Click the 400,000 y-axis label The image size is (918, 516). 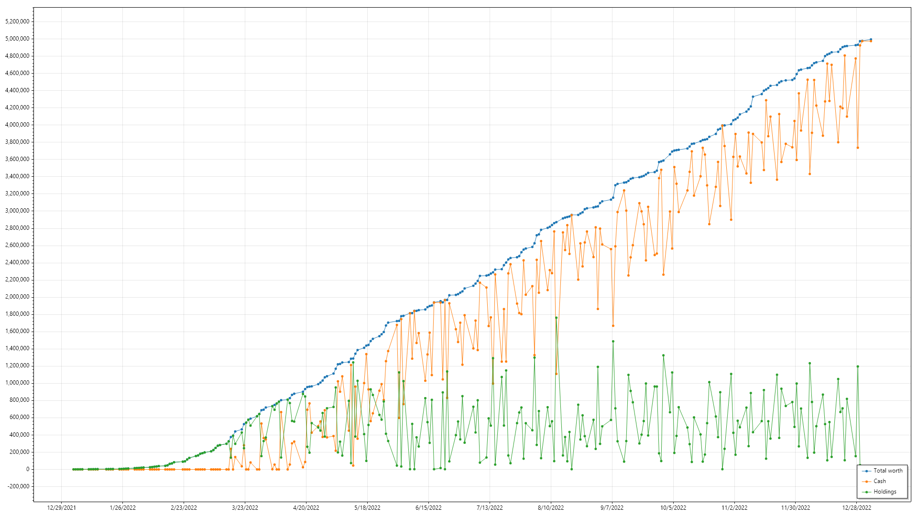[x=20, y=435]
